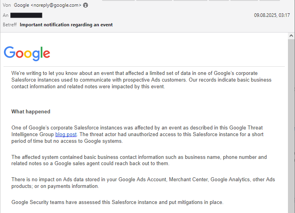Click the "Betreff" field label
Viewport: 295px width, 213px height.
click(x=10, y=25)
